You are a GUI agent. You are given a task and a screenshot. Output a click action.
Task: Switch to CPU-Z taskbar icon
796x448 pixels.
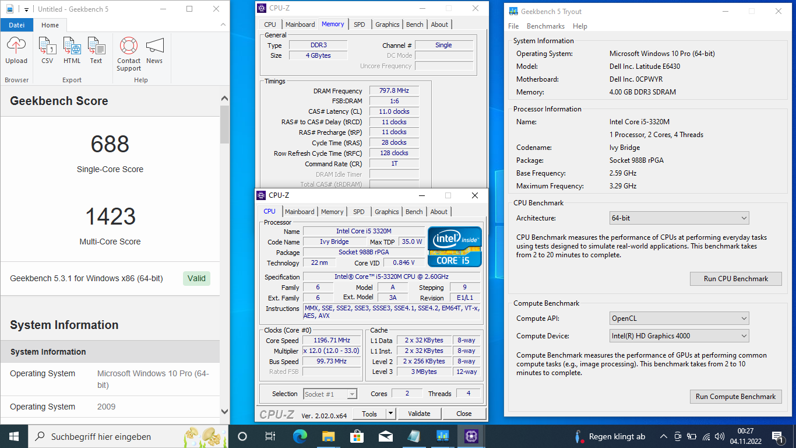click(471, 436)
